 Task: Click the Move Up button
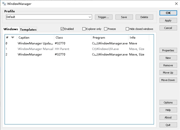[168, 73]
